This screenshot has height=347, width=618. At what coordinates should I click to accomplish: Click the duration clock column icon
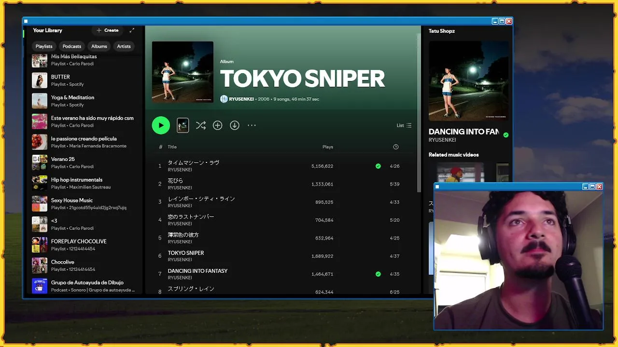(x=396, y=147)
